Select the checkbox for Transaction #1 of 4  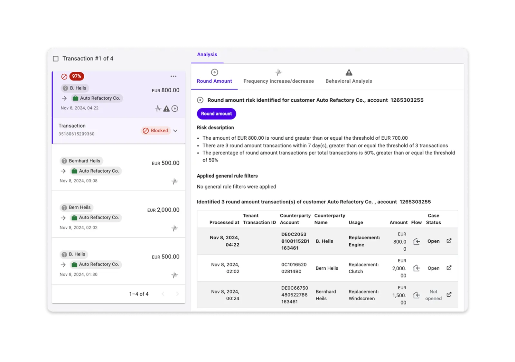tap(55, 58)
